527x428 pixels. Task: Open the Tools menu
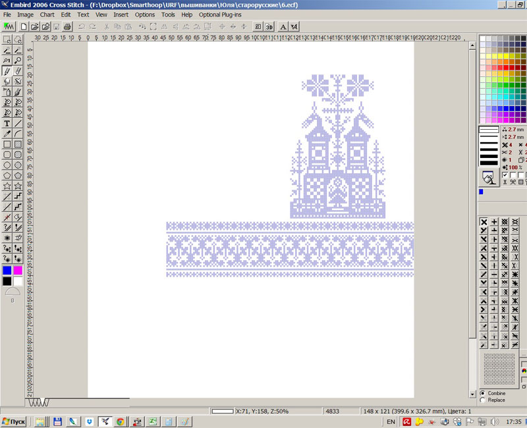click(x=168, y=14)
